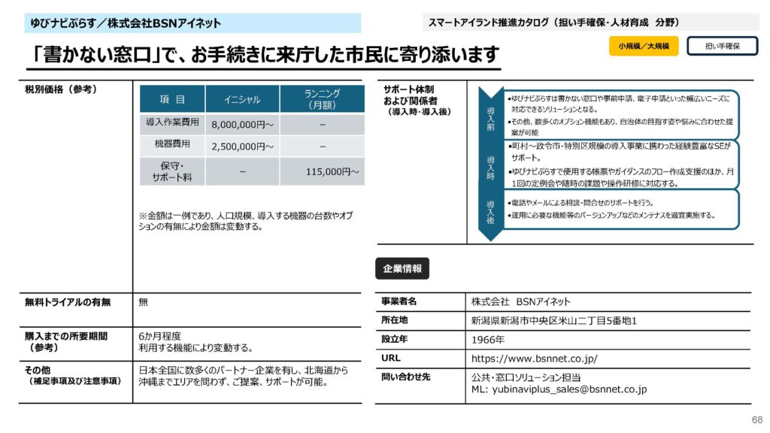Screen dimensions: 770x433
Task: Select the 8,000,000円～ price cell
Action: click(242, 124)
